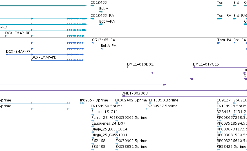Select the RE38425.5prime EST label
The width and height of the screenshot is (247, 151).
[x=231, y=147]
